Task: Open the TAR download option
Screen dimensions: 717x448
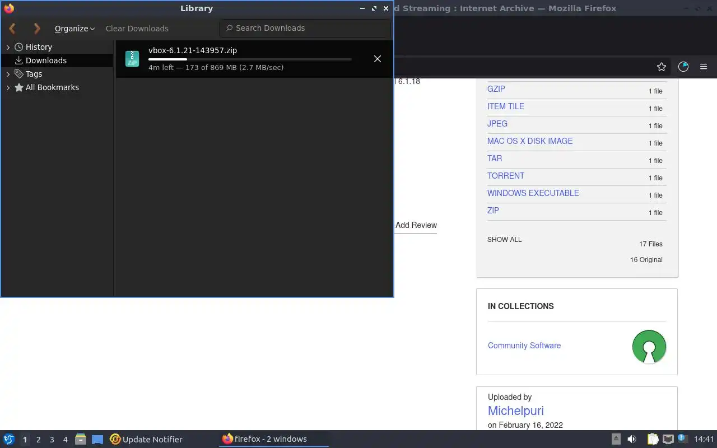Action: coord(495,158)
